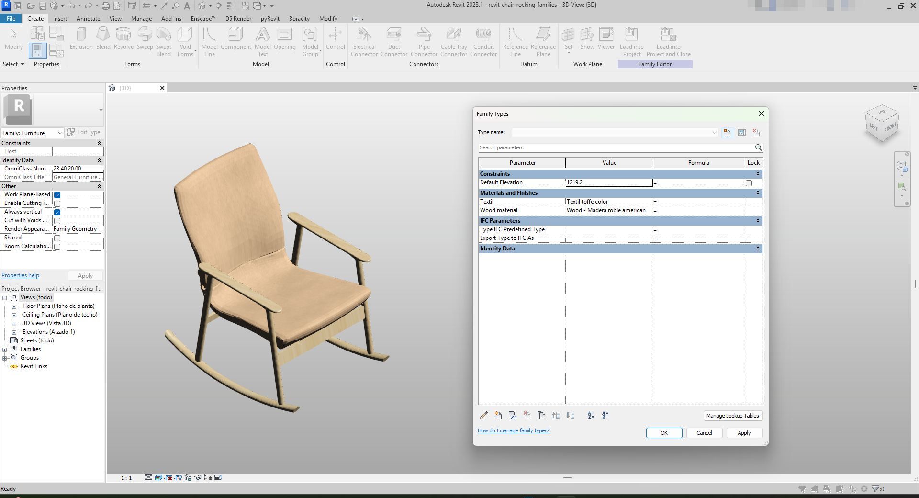Image resolution: width=919 pixels, height=498 pixels.
Task: Click the new type icon beside Type name
Action: point(727,133)
